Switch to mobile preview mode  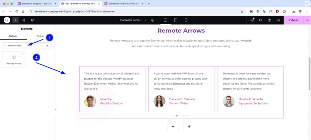[186, 20]
